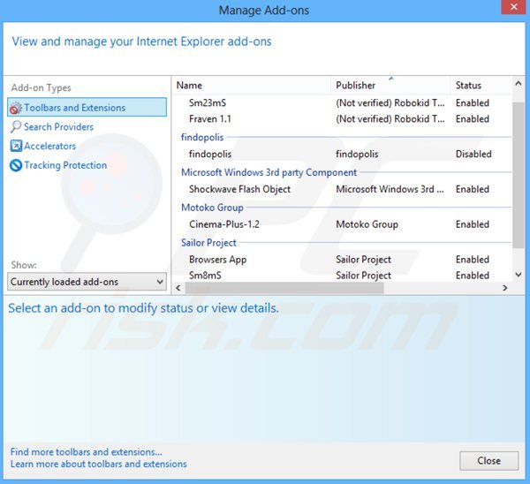530x484 pixels.
Task: Select the Browsers App add-on
Action: click(x=217, y=260)
